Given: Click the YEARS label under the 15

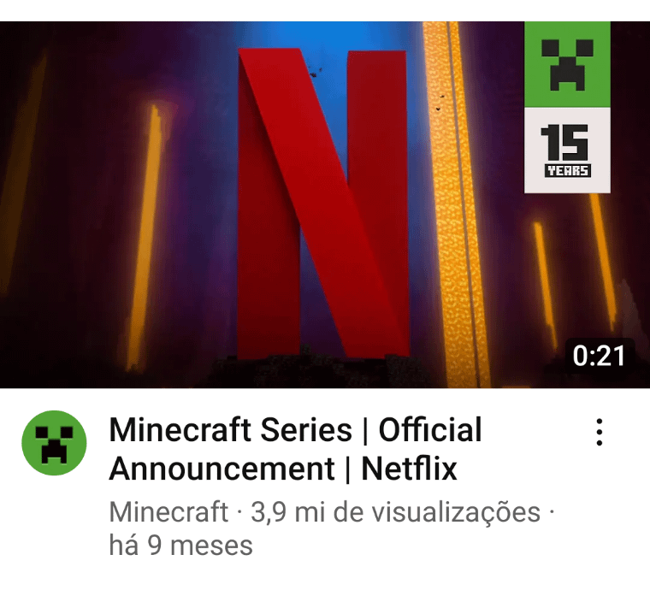Looking at the screenshot, I should tap(568, 170).
